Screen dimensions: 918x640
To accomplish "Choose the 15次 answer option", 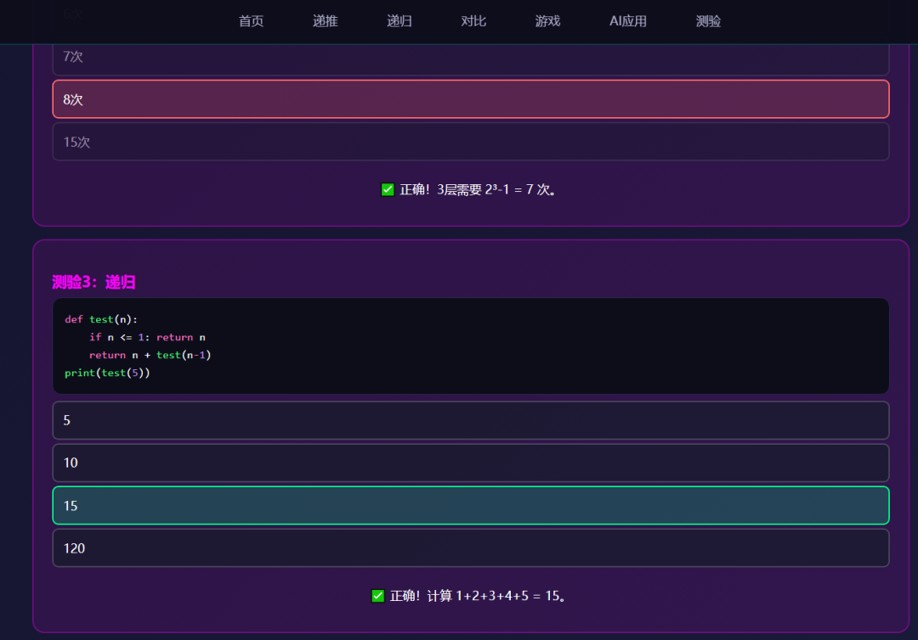I will (x=470, y=142).
